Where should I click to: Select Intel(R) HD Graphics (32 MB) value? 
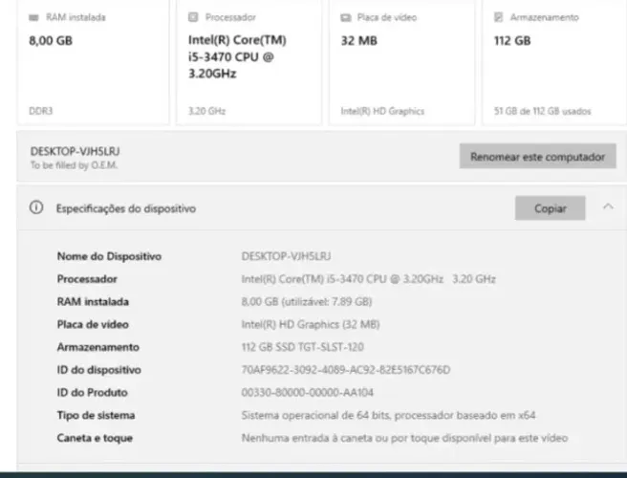(x=311, y=324)
